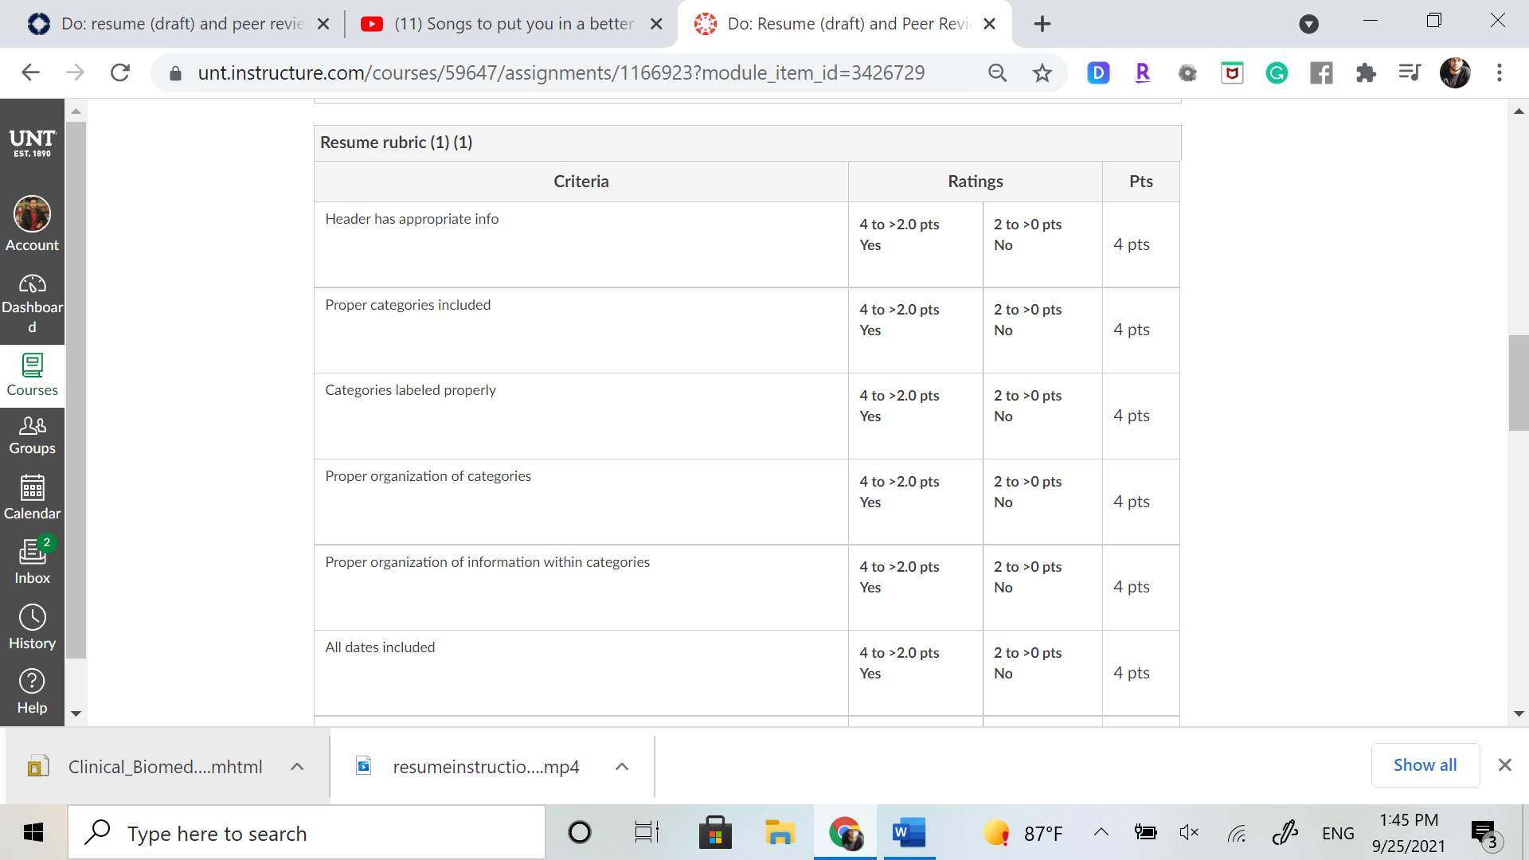Open weather widget showing 87°F
This screenshot has width=1529, height=860.
point(1023,833)
